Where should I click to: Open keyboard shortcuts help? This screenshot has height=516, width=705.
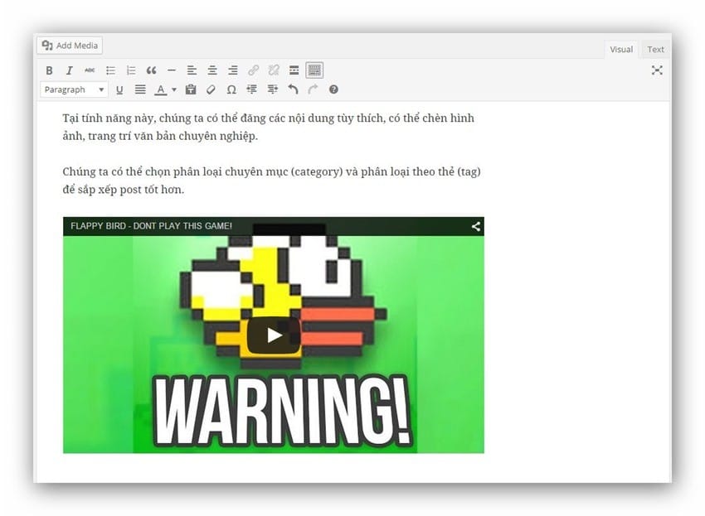(x=333, y=89)
